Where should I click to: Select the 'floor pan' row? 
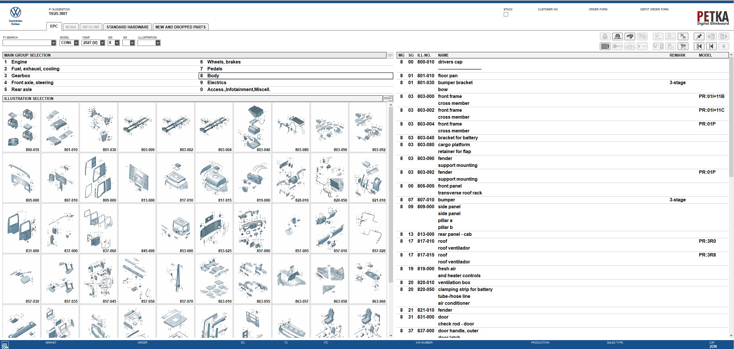(563, 76)
